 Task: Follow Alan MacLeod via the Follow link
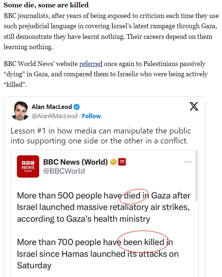pos(91,116)
